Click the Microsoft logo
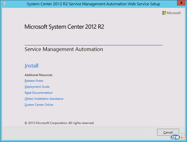Viewport: 187px width, 142px height. pos(171,13)
